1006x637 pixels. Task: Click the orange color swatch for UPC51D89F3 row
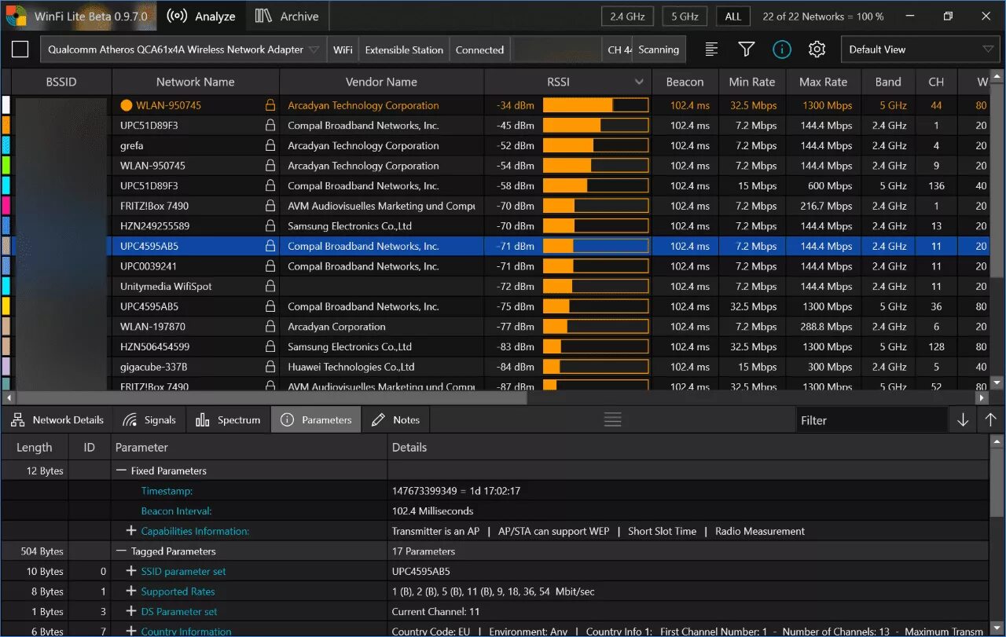pyautogui.click(x=6, y=126)
